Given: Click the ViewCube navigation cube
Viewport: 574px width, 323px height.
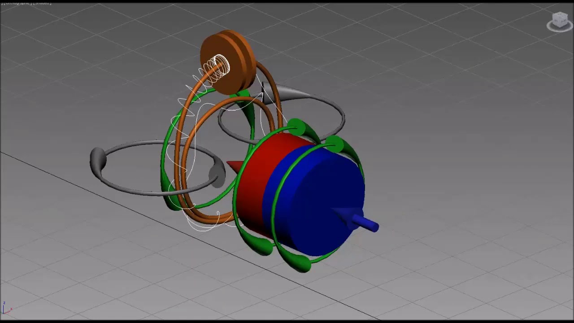Looking at the screenshot, I should click(x=560, y=19).
